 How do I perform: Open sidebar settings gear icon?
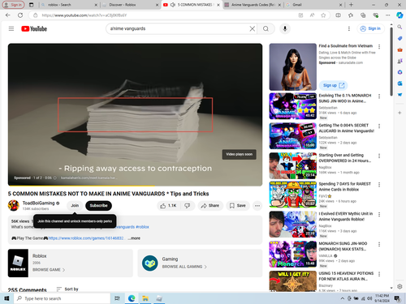click(400, 286)
